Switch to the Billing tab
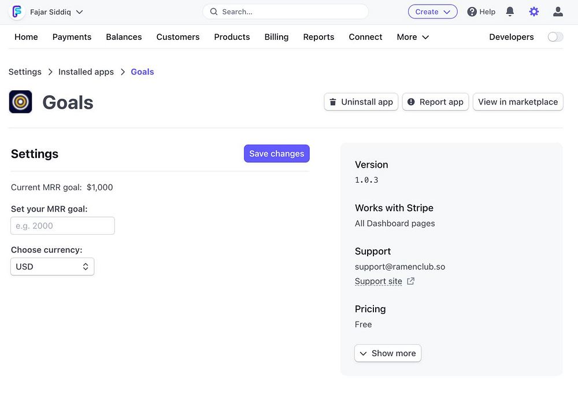 tap(276, 37)
